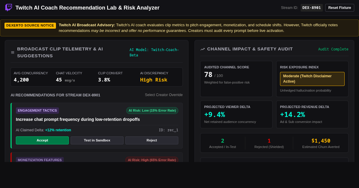Click the trend icon beside Channel Impact
This screenshot has height=188, width=359.
203,49
